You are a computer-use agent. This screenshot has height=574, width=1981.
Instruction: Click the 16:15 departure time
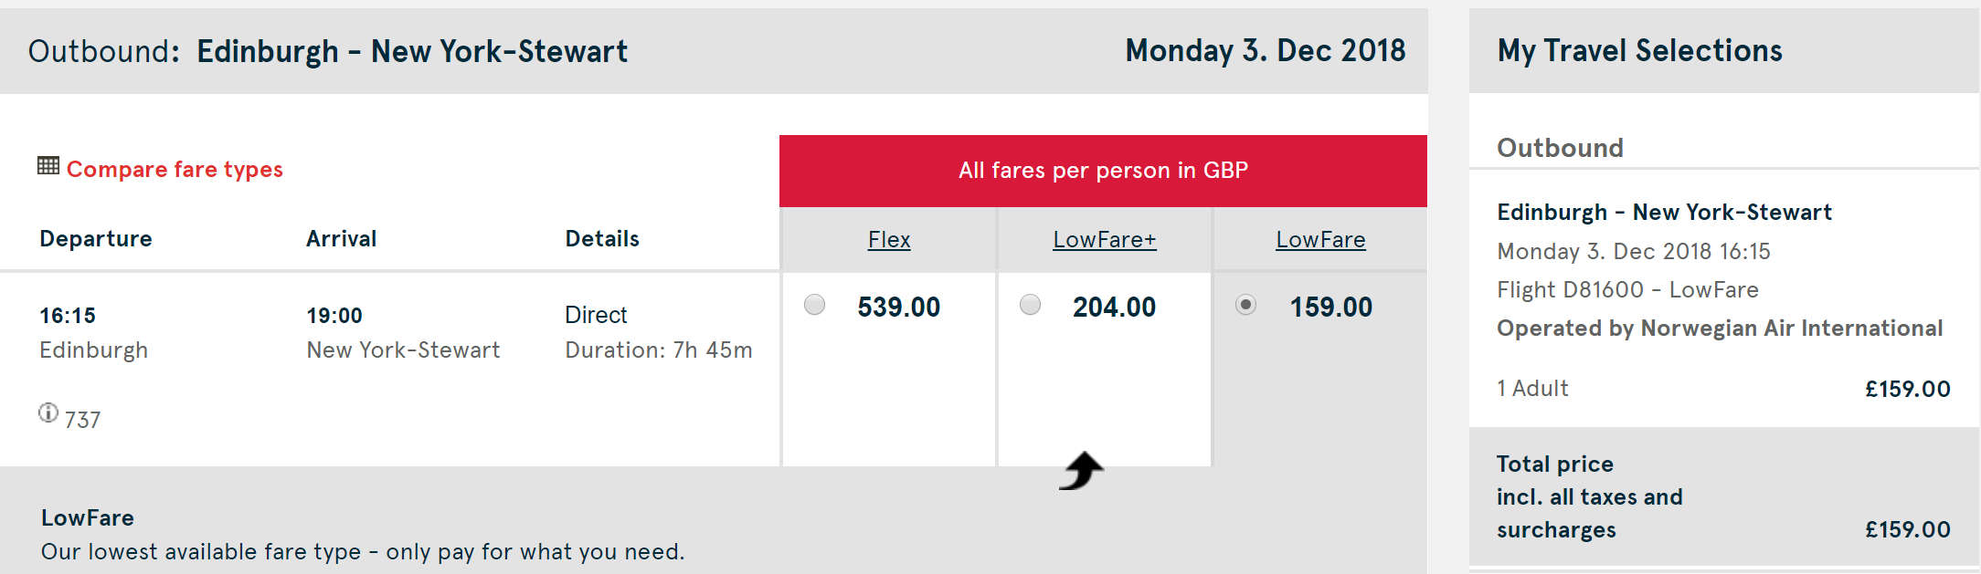coord(68,316)
